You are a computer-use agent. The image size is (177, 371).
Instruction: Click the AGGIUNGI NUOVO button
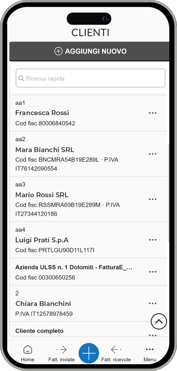[x=89, y=51]
